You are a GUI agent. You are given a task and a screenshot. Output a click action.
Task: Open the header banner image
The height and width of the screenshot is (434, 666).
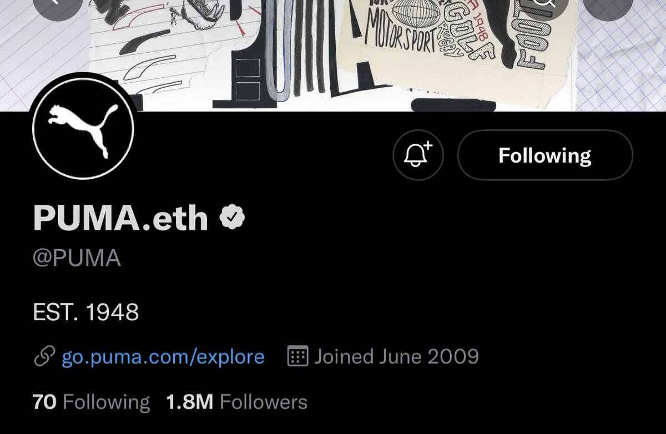click(x=333, y=55)
